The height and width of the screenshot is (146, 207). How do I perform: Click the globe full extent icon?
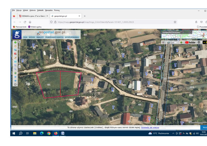(x=15, y=73)
